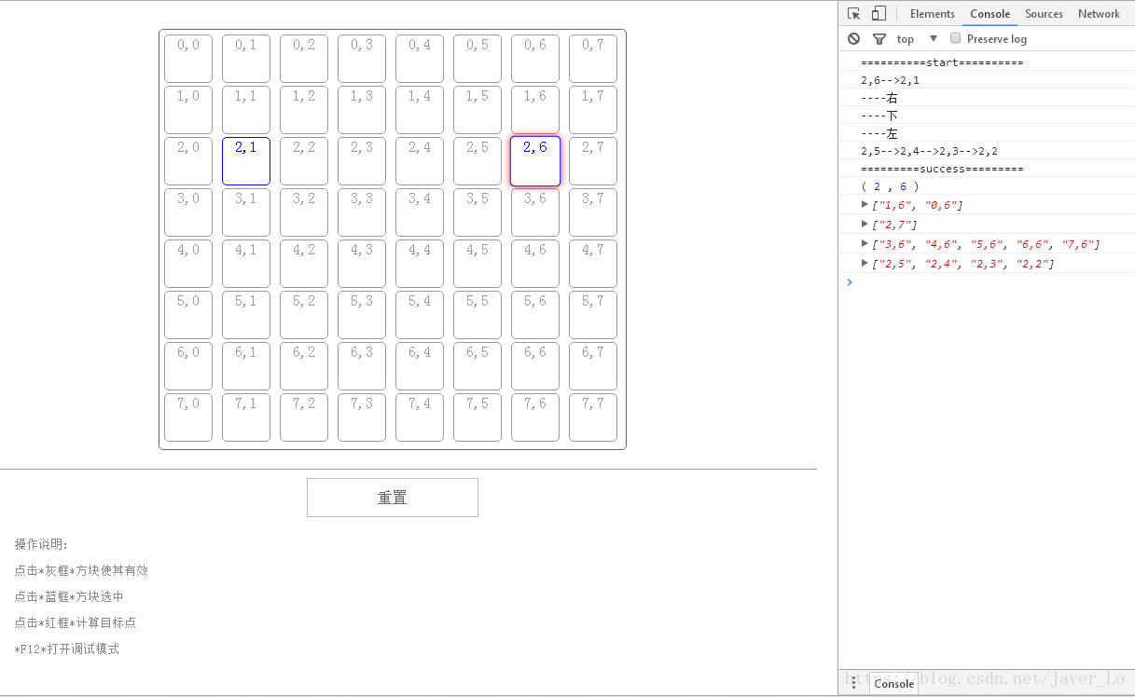Open the top frame context dropdown
Image resolution: width=1135 pixels, height=697 pixels.
[918, 39]
